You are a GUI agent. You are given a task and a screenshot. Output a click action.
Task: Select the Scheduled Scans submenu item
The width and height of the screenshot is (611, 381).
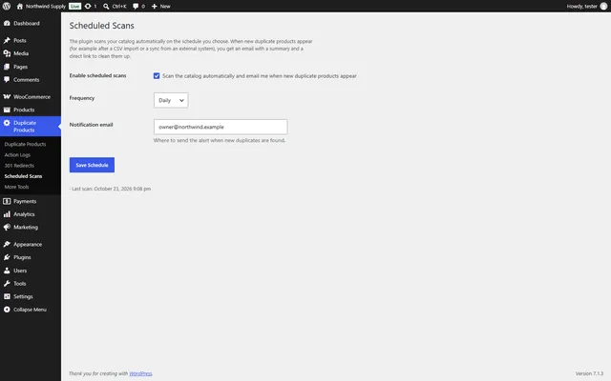(23, 176)
